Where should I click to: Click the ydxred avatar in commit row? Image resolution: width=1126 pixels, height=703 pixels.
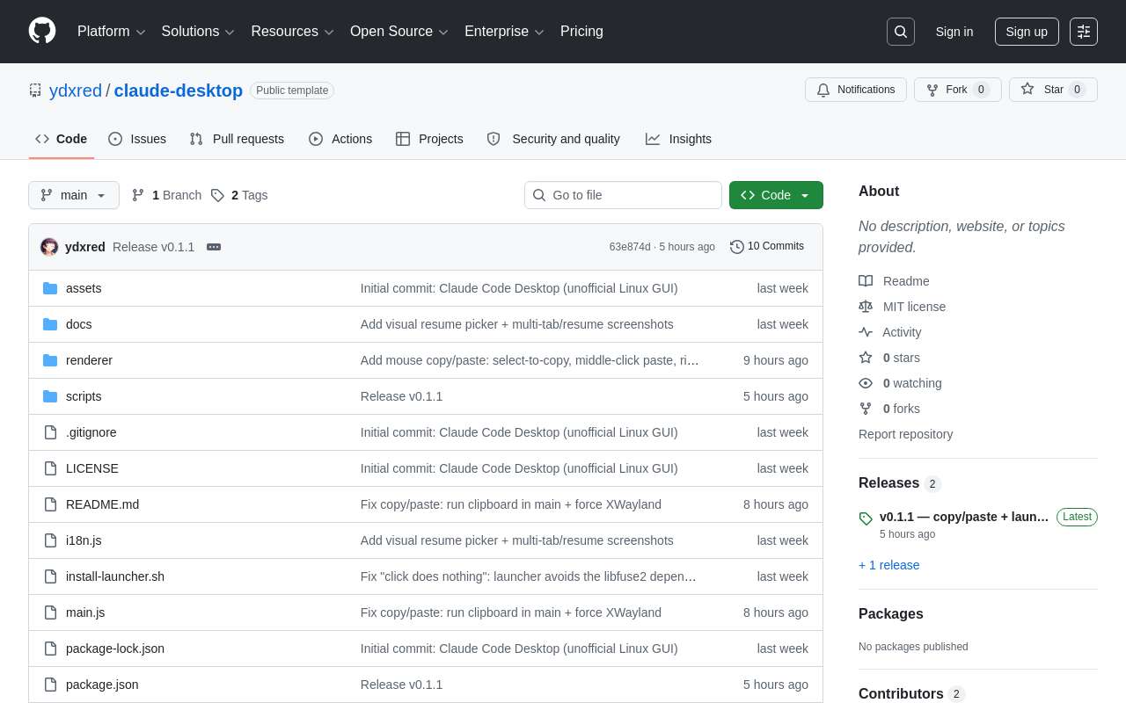[x=49, y=247]
